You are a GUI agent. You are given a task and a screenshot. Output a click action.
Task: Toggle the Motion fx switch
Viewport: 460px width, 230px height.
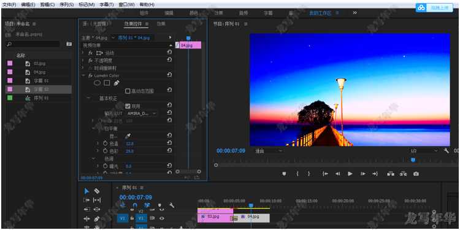pyautogui.click(x=90, y=53)
